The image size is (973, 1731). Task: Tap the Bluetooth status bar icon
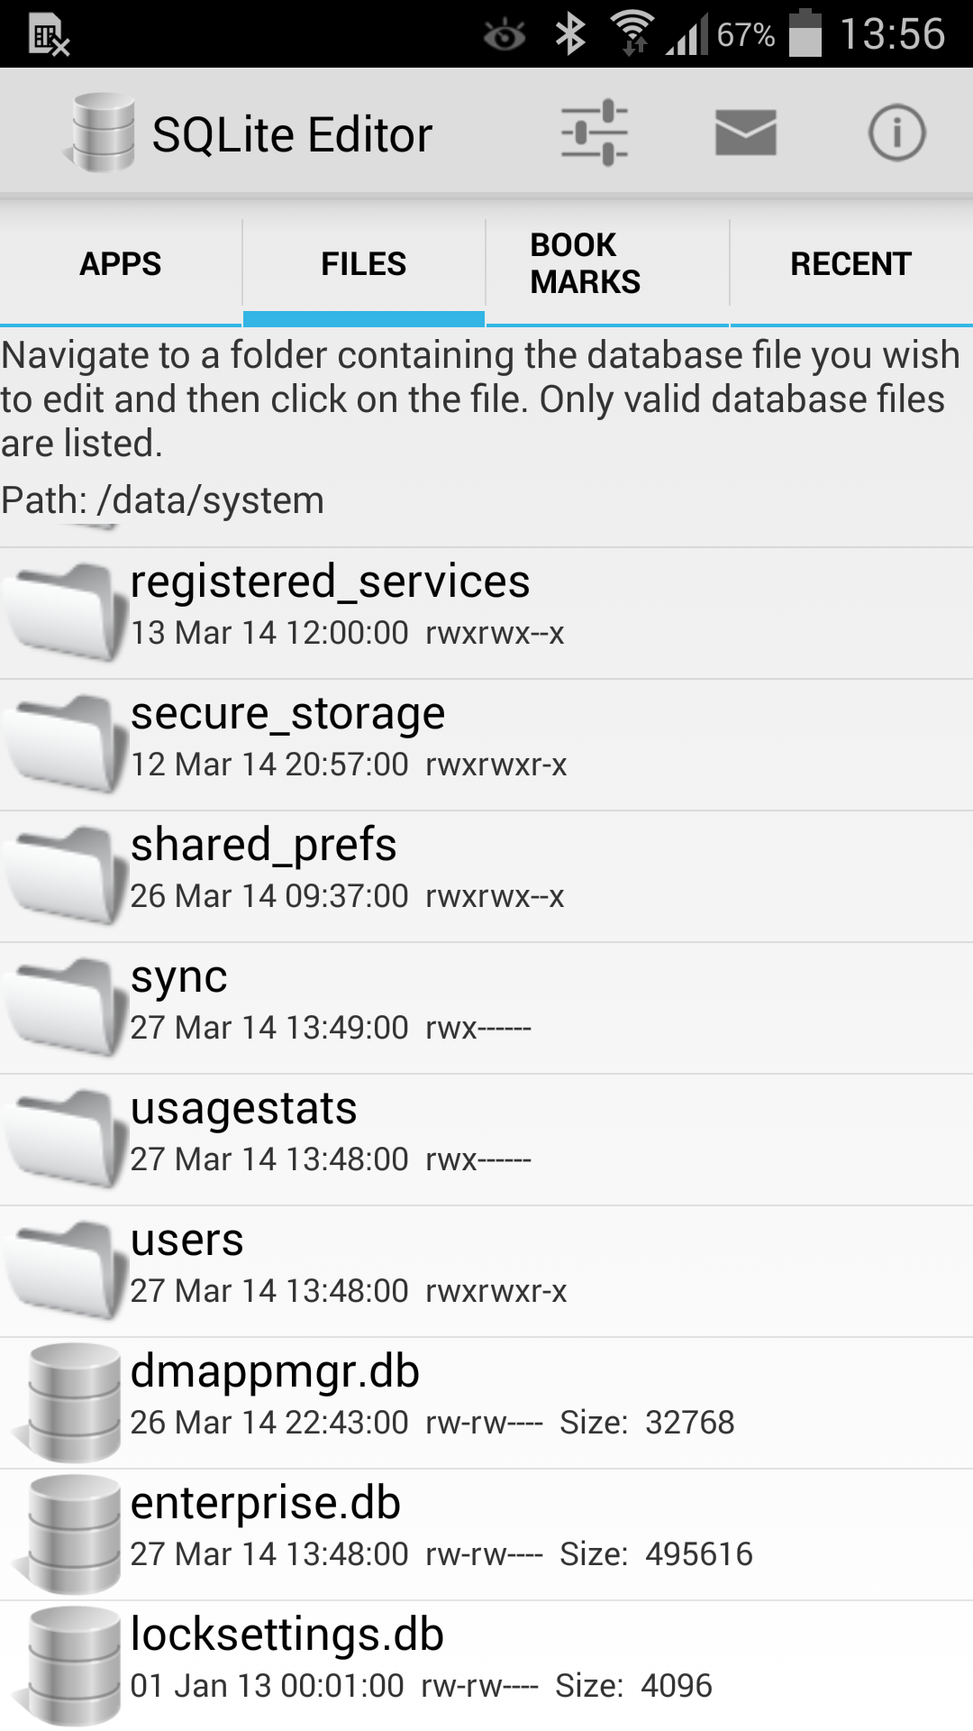tap(570, 35)
